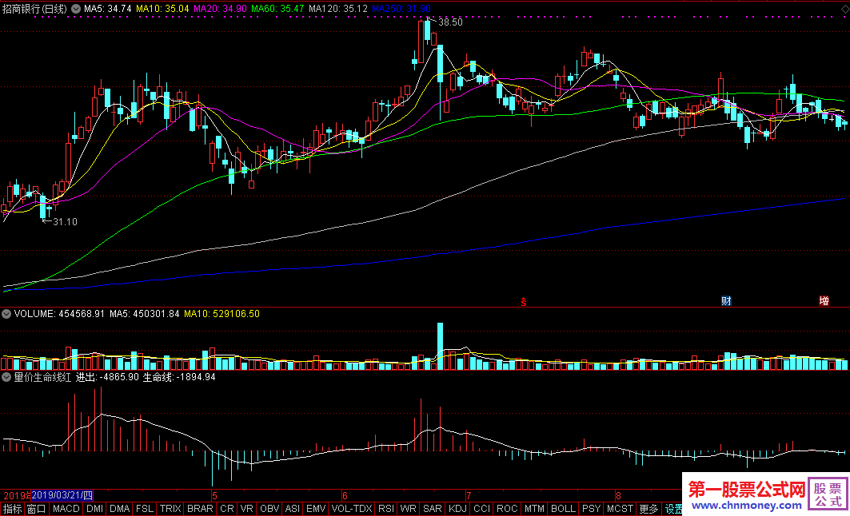Switch to BRAR indicator
850x516 pixels.
tap(200, 509)
